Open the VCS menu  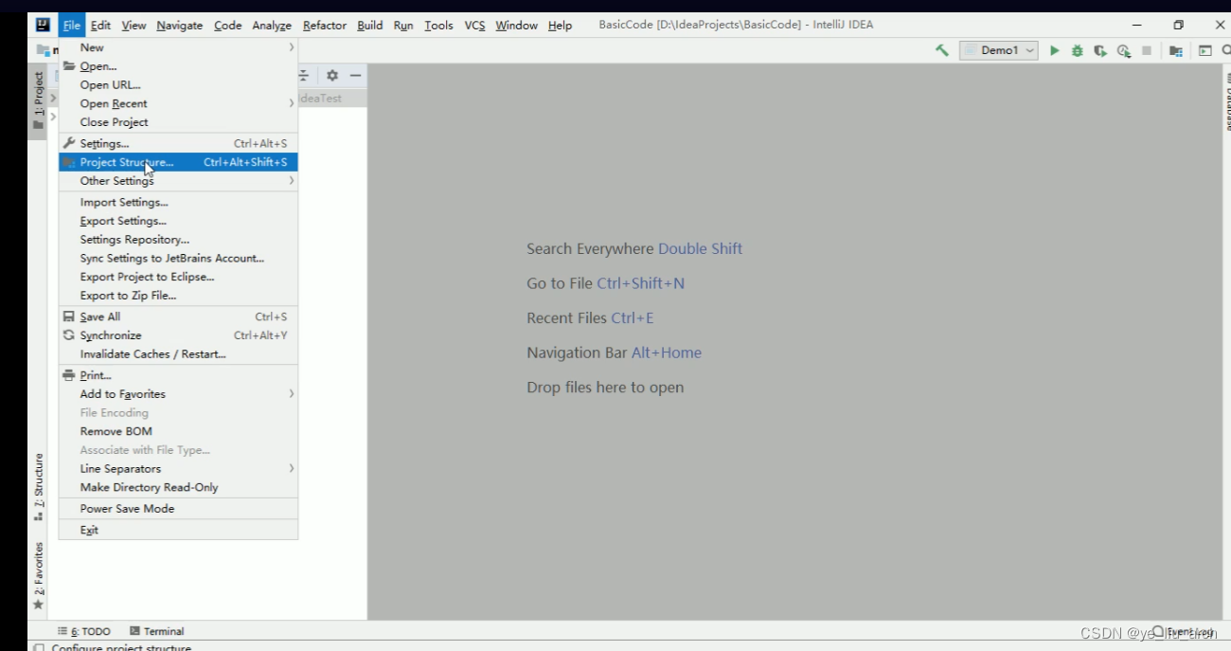(x=474, y=26)
